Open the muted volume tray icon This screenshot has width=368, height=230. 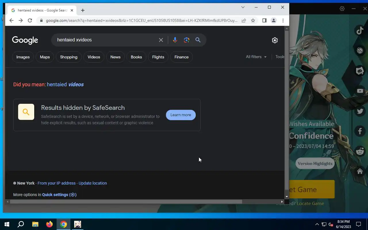pos(331,224)
